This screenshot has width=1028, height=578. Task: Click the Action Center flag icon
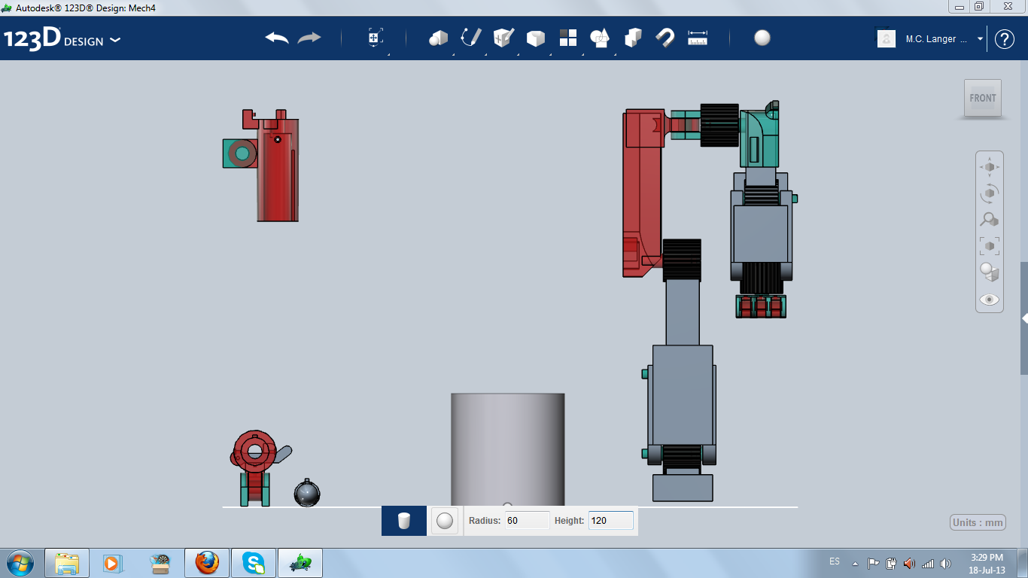pyautogui.click(x=873, y=563)
